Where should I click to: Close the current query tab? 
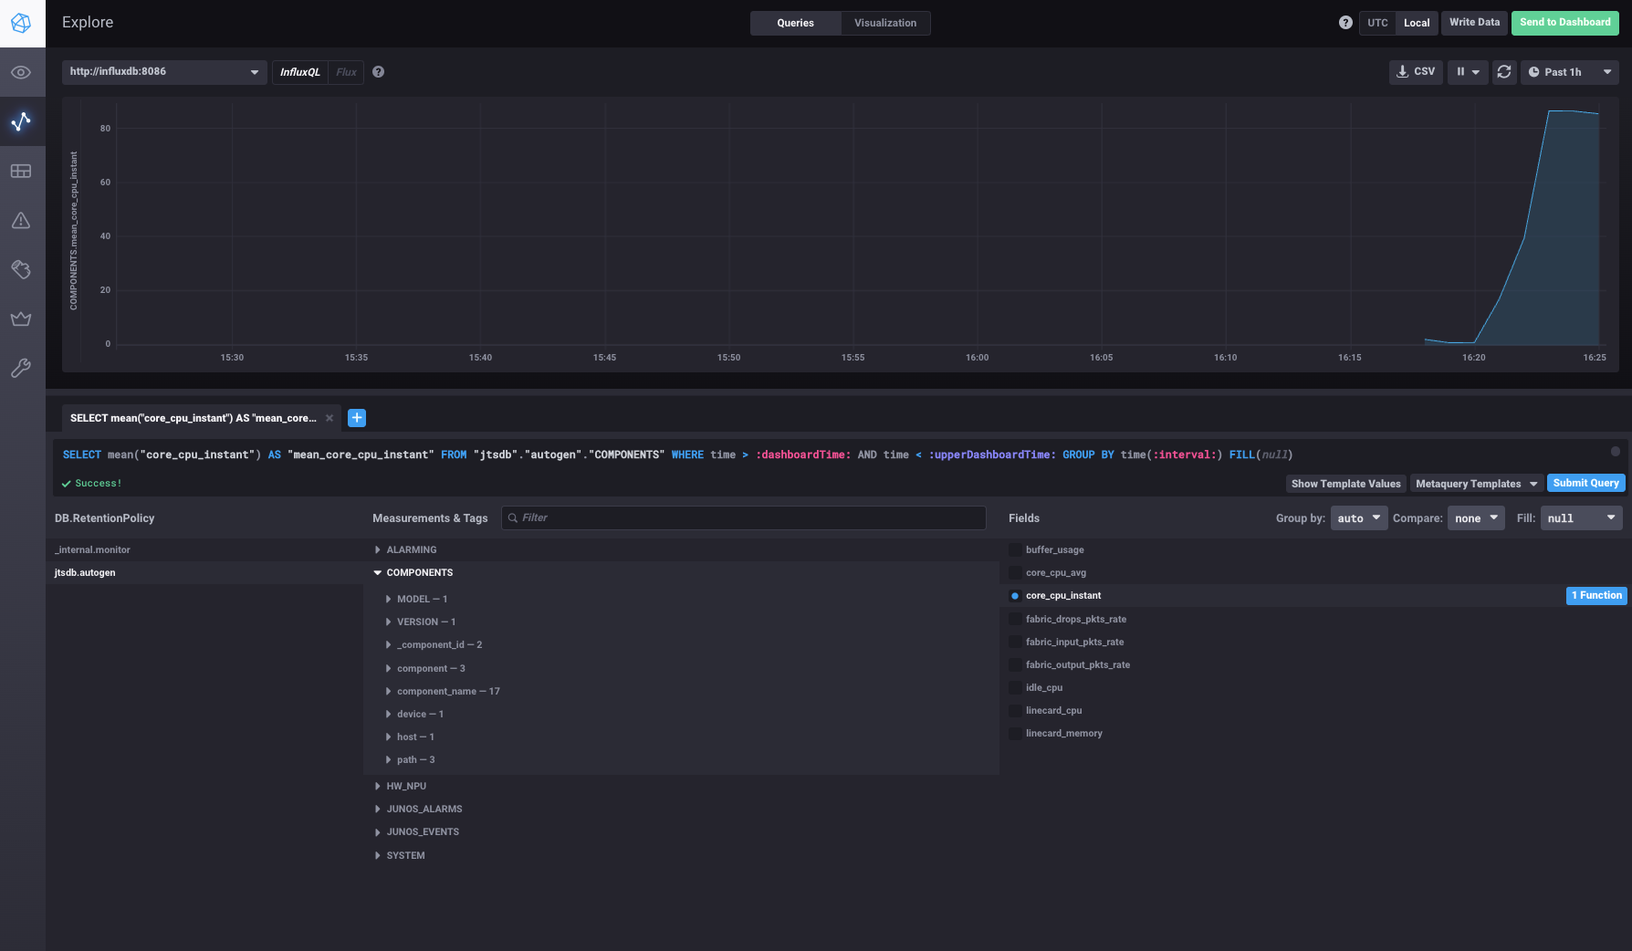(x=330, y=418)
